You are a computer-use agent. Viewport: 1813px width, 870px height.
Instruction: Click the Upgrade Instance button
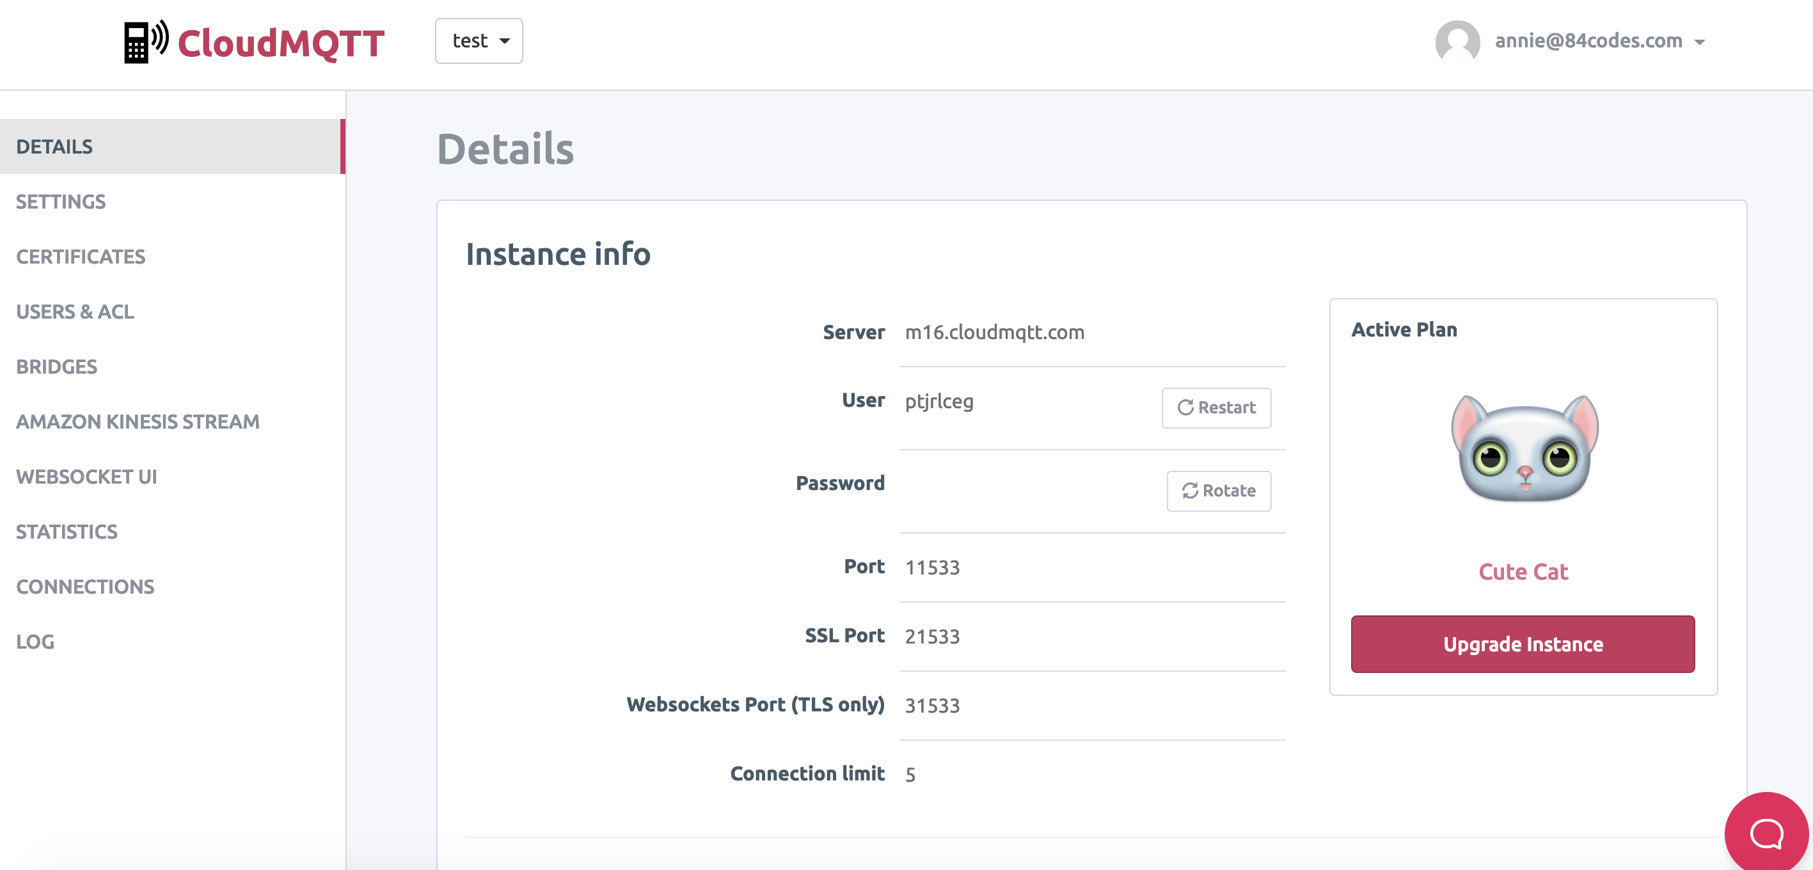tap(1523, 644)
